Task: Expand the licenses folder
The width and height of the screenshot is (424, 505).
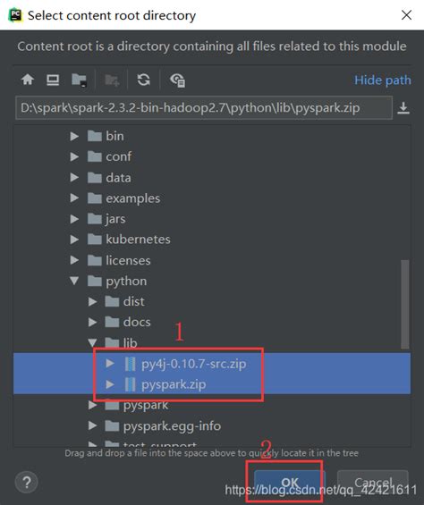Action: (74, 260)
